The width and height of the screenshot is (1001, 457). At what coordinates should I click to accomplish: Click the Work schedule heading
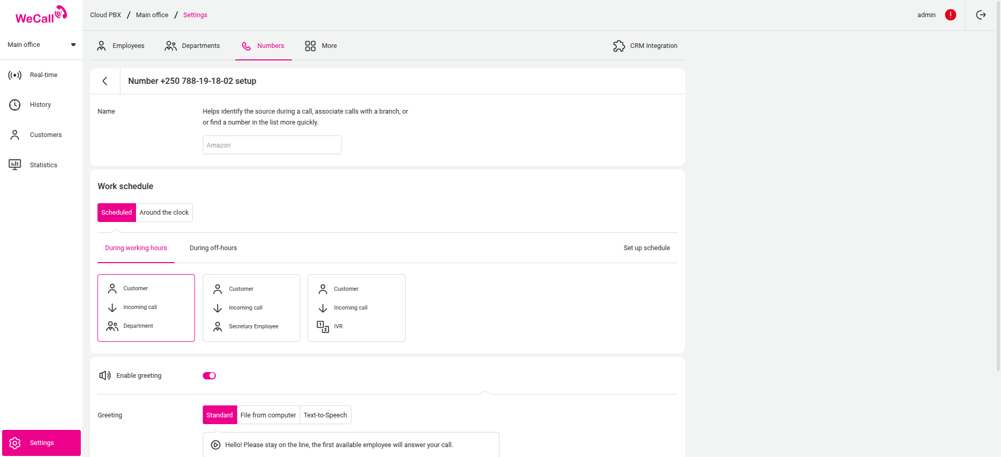pos(126,187)
